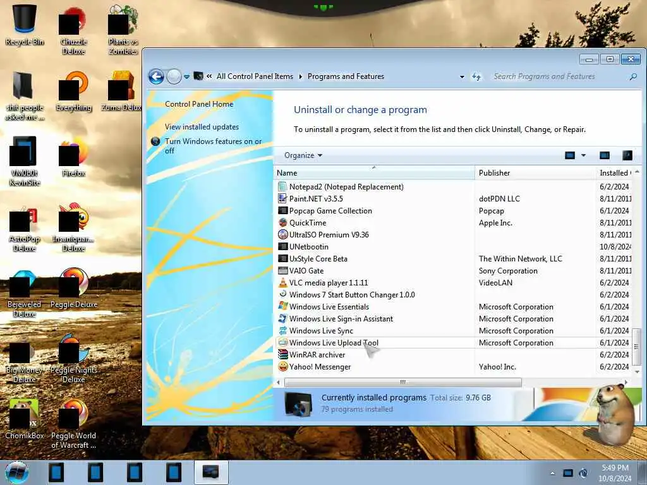Screen dimensions: 647x485
Task: Click the horizontal scrollbar thumb
Action: pos(402,382)
